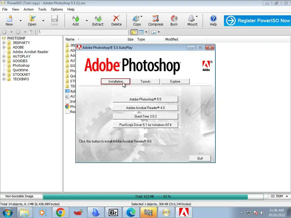This screenshot has height=218, width=291.
Task: Open Windows Explorer from the taskbar
Action: [x=25, y=212]
